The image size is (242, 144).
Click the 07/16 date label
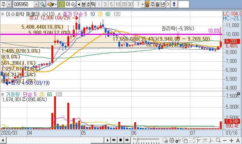[x=231, y=133]
